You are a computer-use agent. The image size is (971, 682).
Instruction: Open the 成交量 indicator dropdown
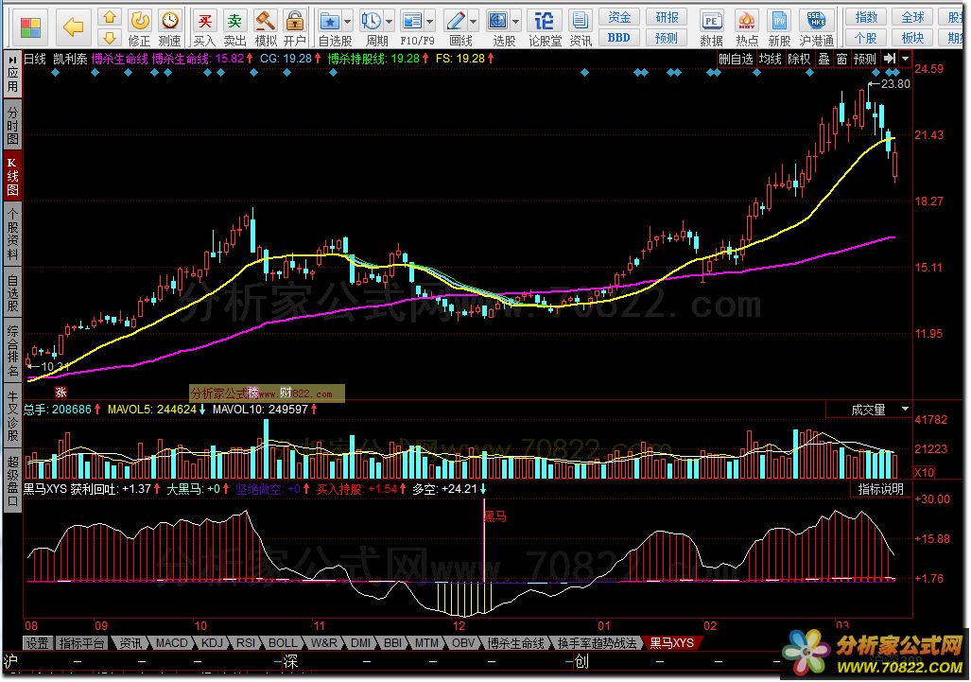coord(905,410)
